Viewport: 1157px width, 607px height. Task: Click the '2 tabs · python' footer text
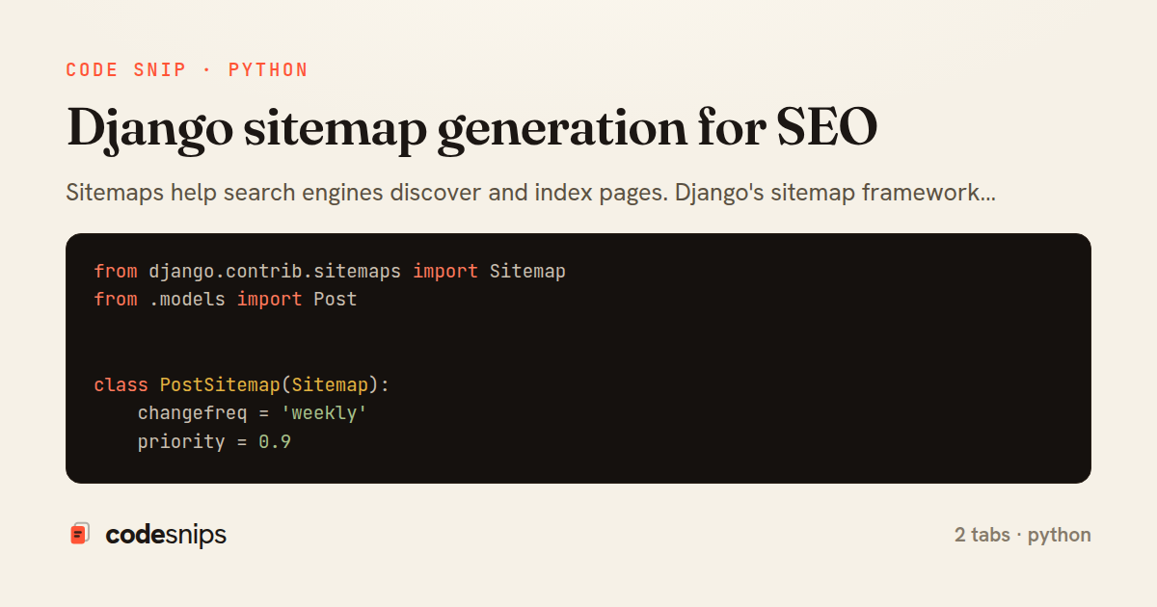[x=1023, y=535]
